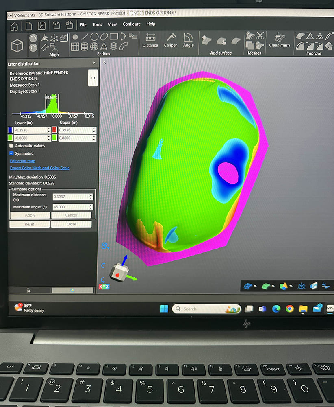Click the taskbar Search box
This screenshot has width=334, height=407.
pyautogui.click(x=206, y=309)
